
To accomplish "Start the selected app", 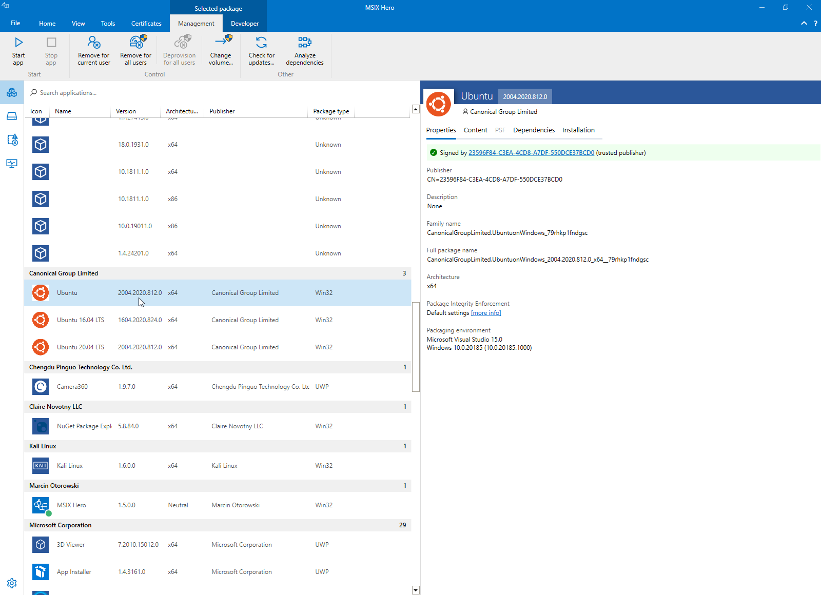I will coord(18,51).
